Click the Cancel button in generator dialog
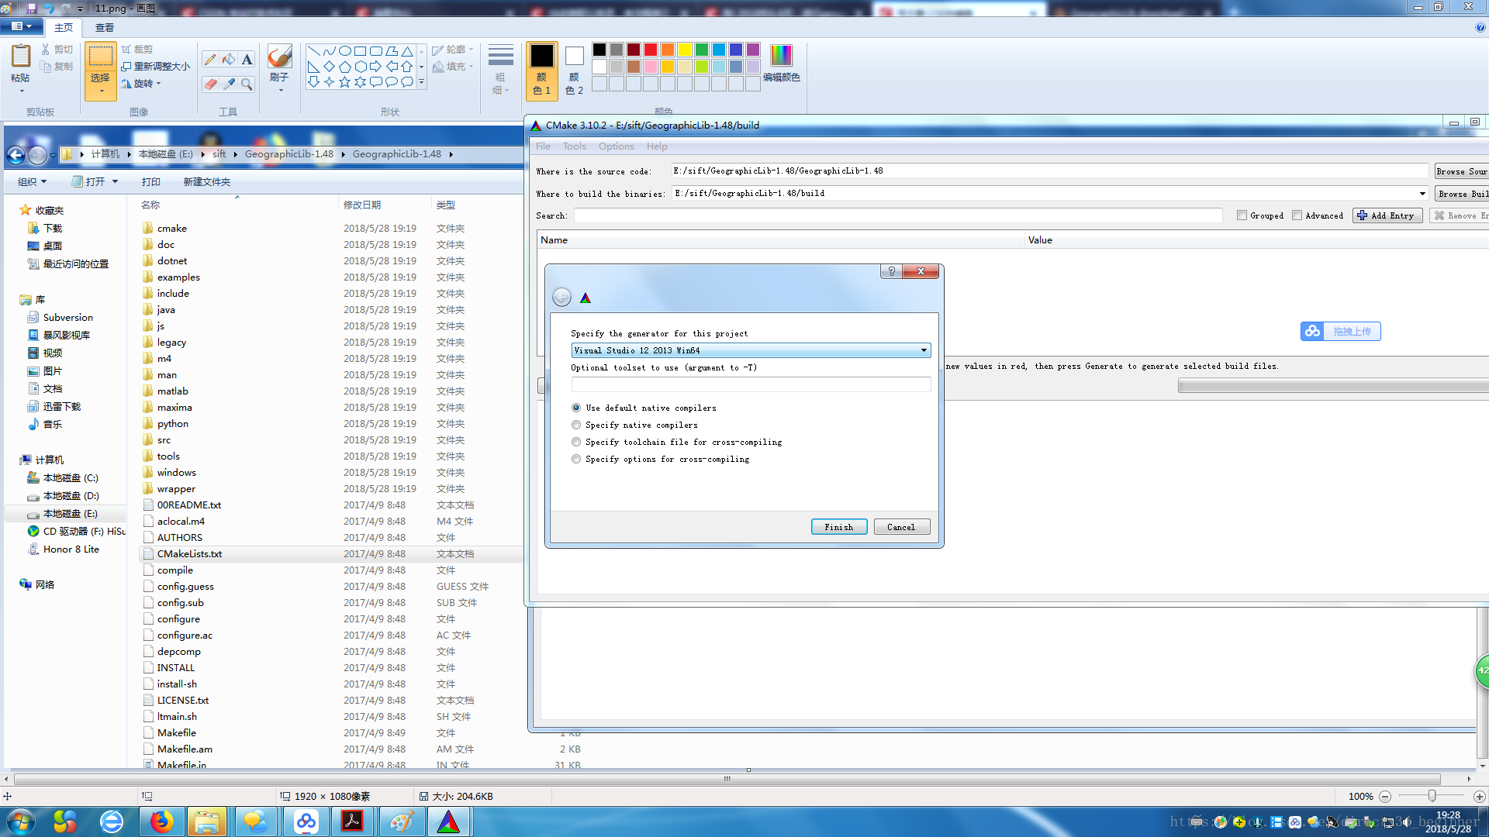 901,527
